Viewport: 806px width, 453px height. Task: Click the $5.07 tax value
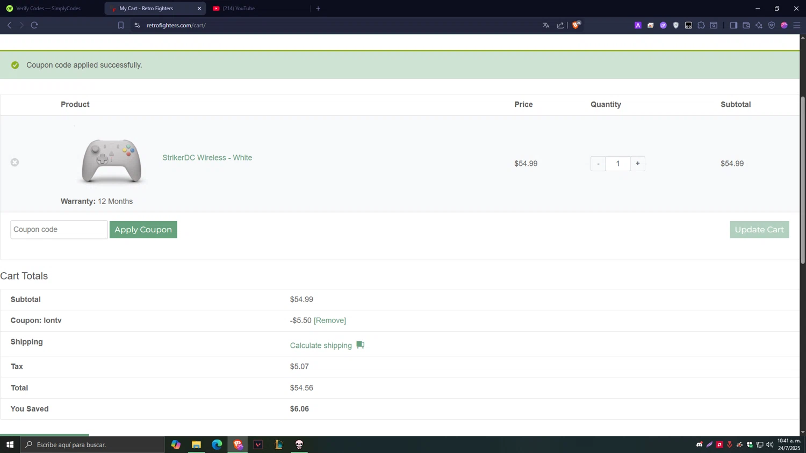click(x=299, y=367)
